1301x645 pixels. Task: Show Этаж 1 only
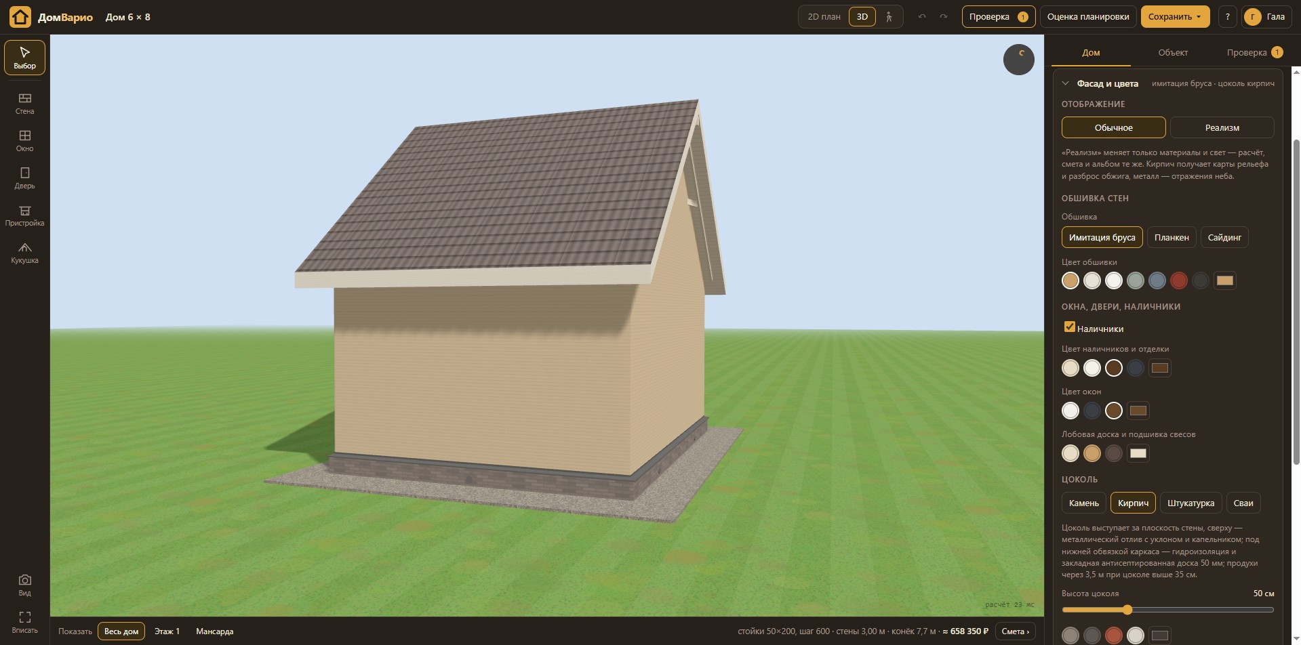(x=167, y=631)
